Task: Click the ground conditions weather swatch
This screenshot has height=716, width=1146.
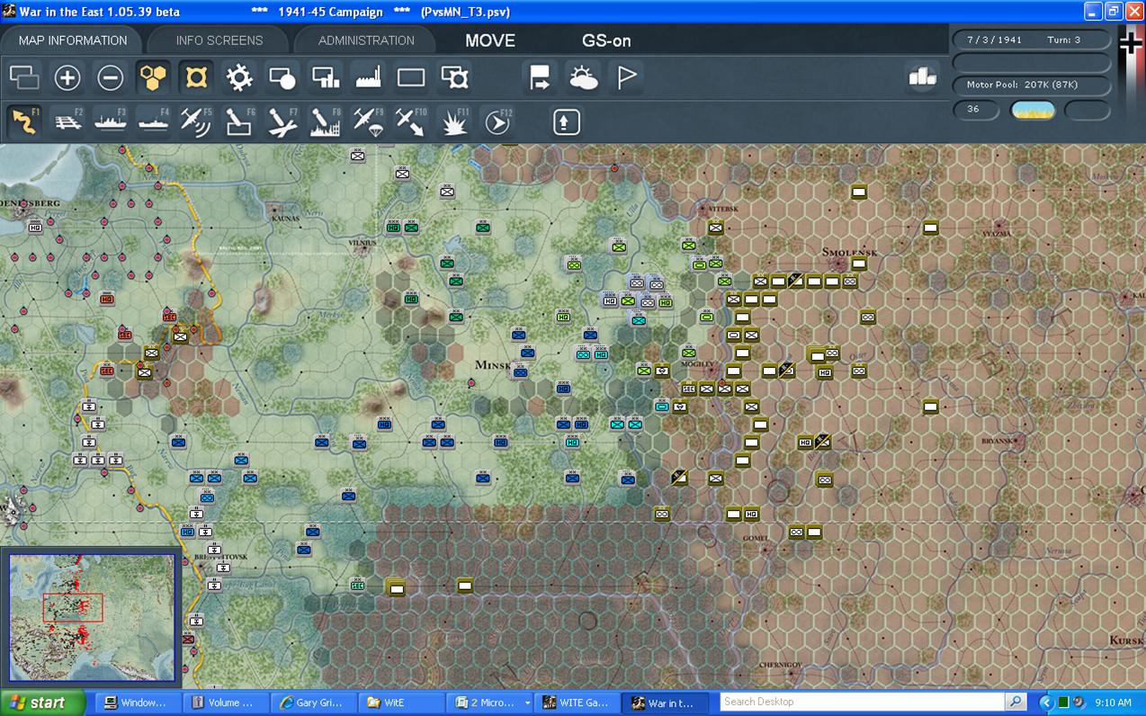Action: click(1033, 110)
